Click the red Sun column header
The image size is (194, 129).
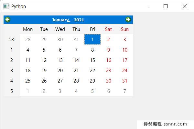[125, 29]
